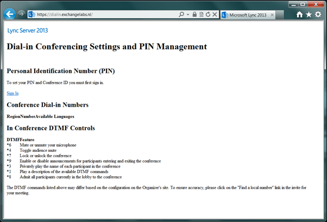Expand the address bar autocomplete dropdown arrow
This screenshot has height=222, width=327.
[x=188, y=15]
